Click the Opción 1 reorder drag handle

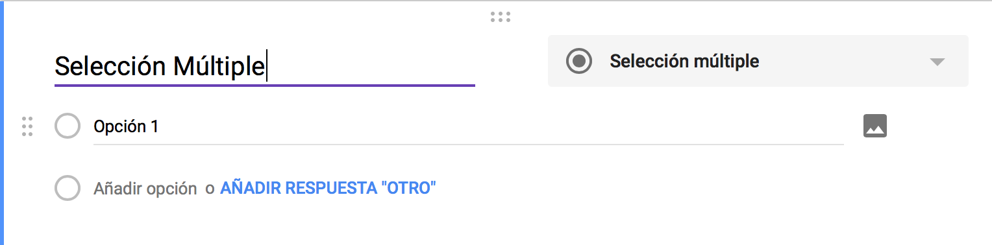tap(27, 126)
